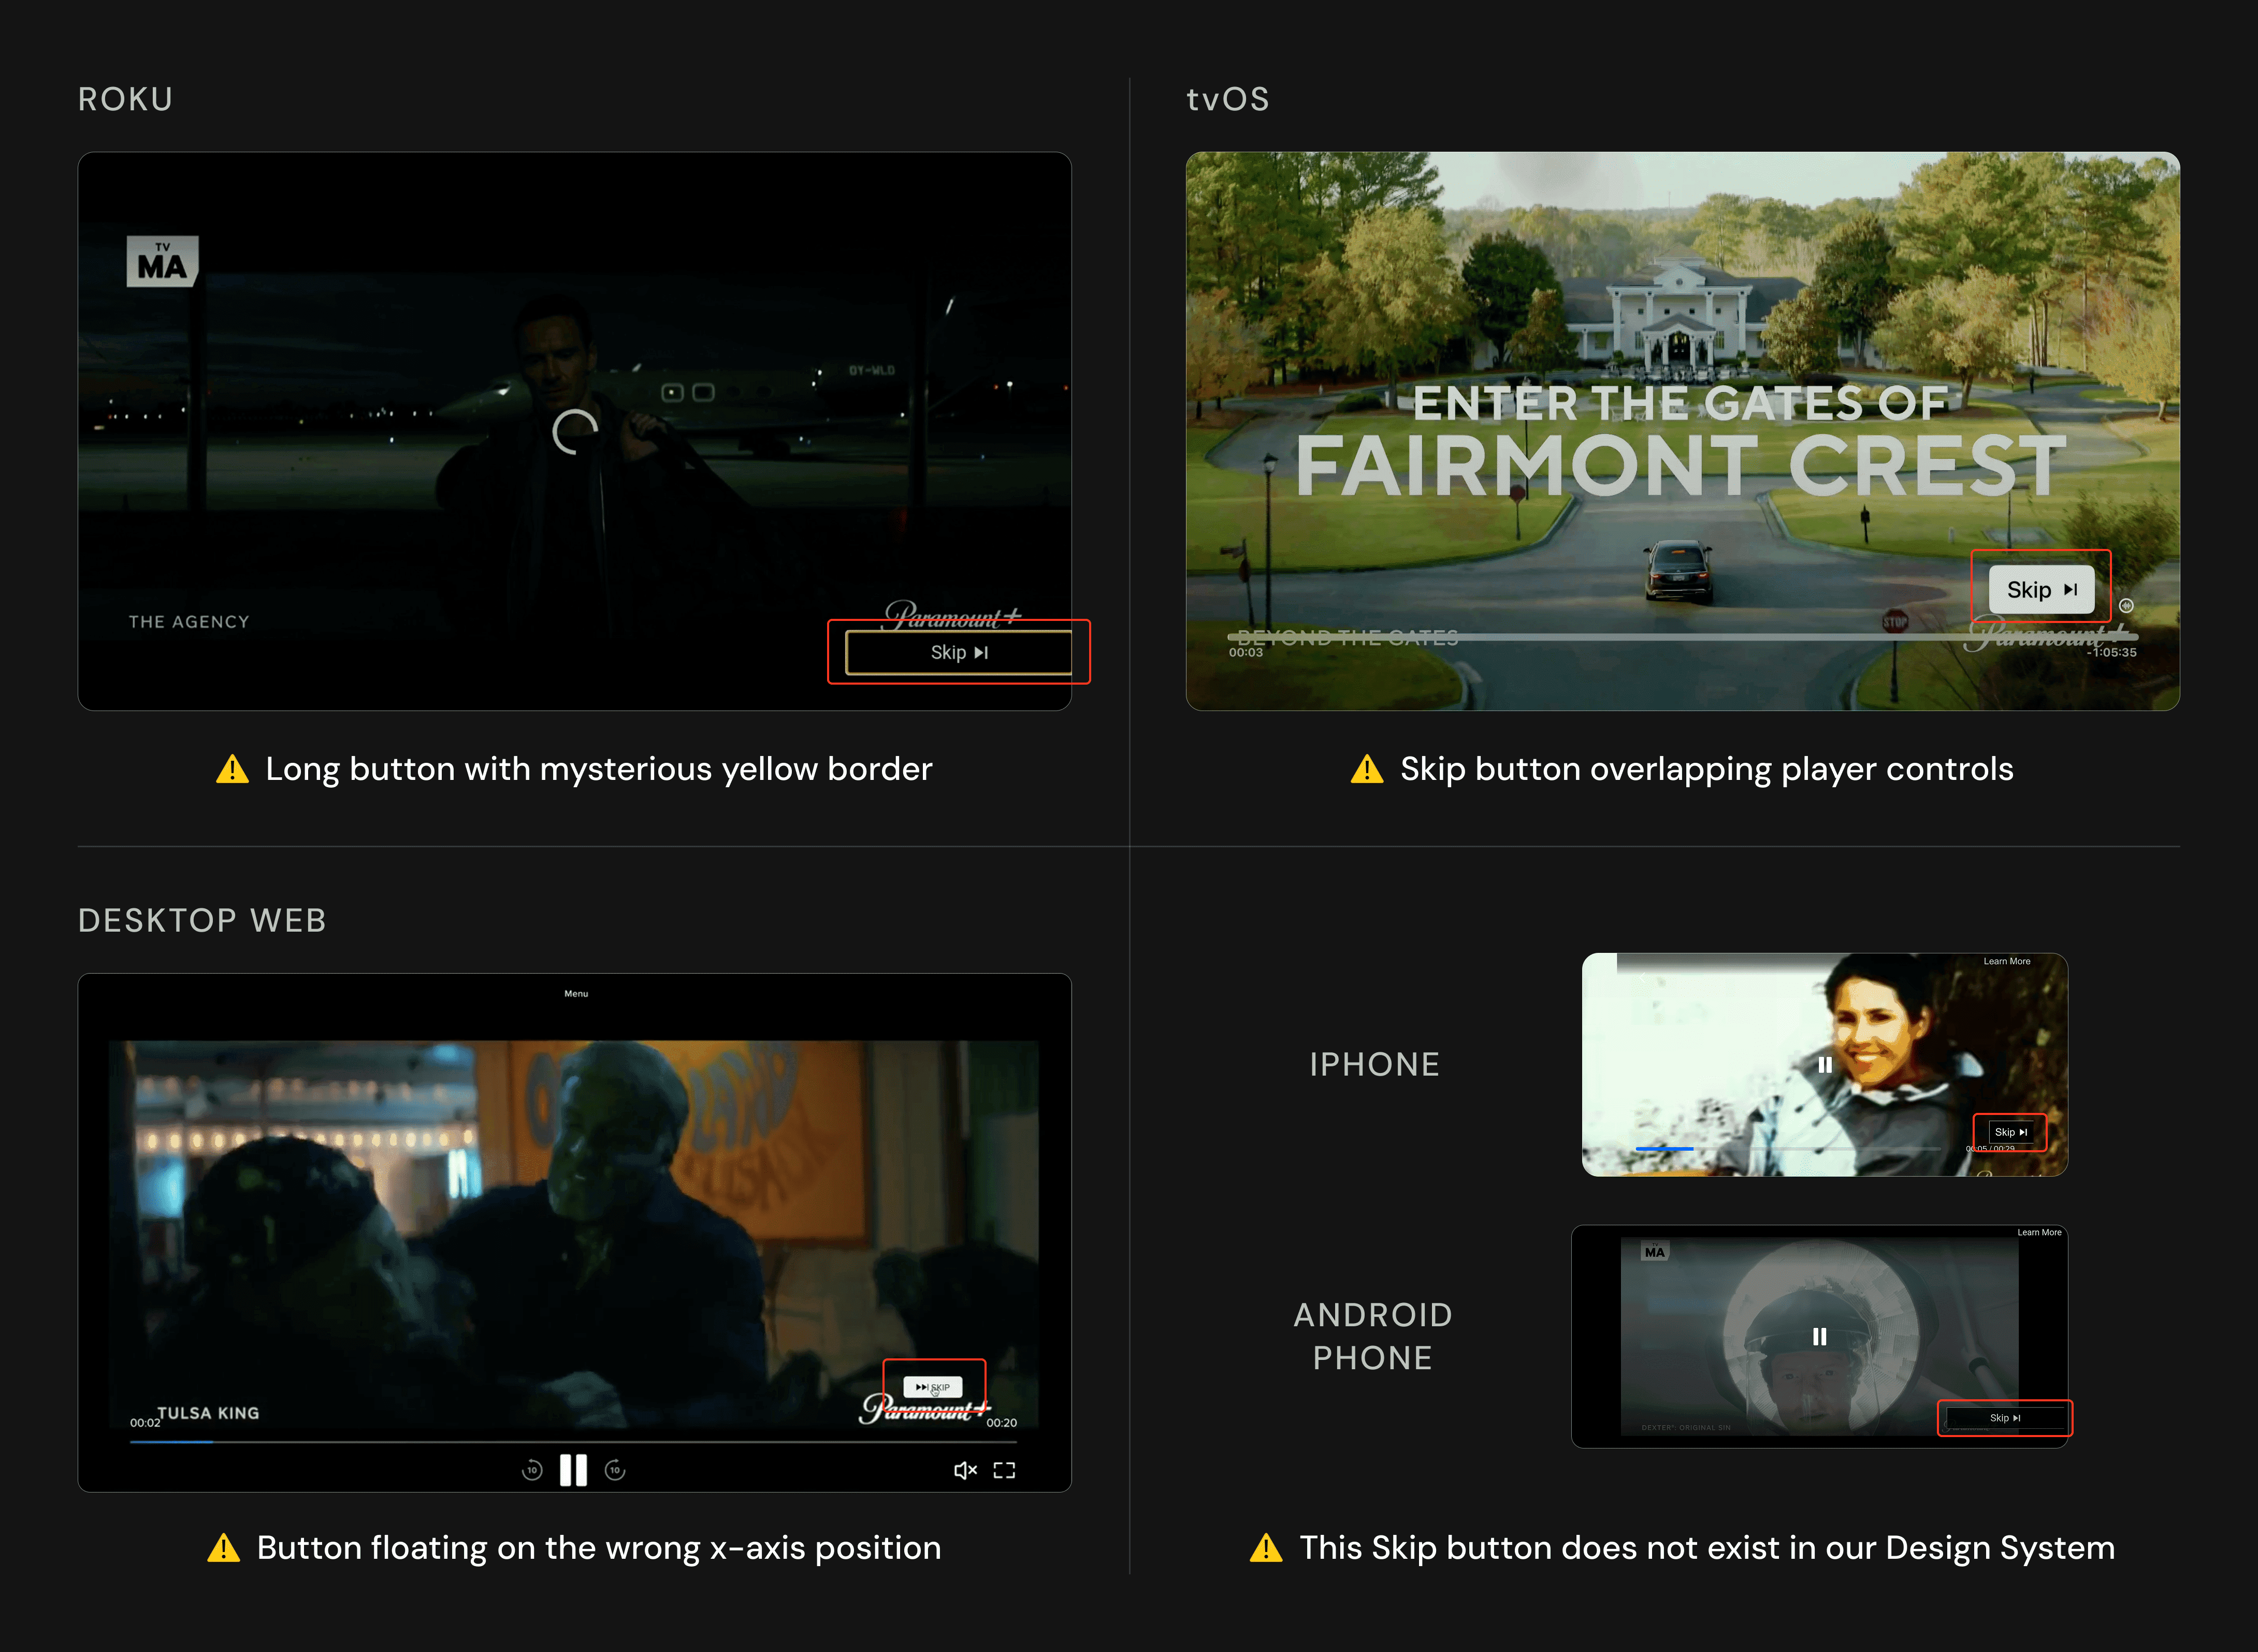Pause the iPhone video playback
Viewport: 2258px width, 1652px height.
click(x=1825, y=1065)
